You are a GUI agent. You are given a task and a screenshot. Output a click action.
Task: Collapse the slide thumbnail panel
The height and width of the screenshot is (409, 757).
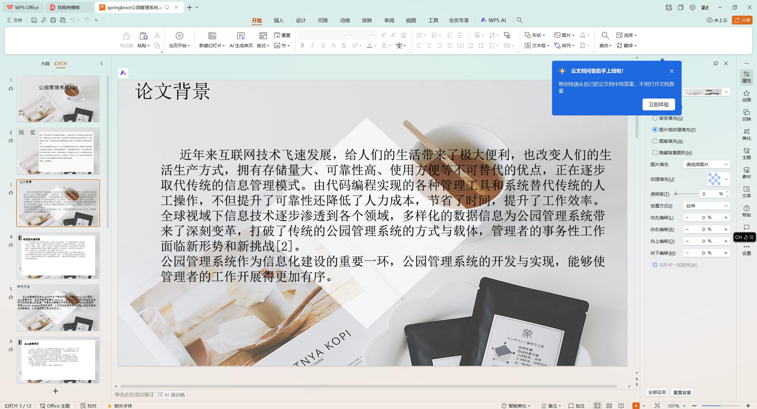(x=101, y=63)
